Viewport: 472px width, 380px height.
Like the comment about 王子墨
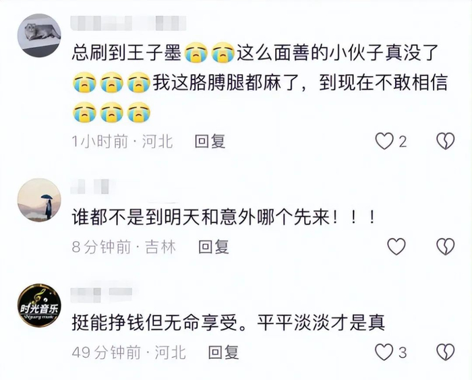click(x=384, y=141)
